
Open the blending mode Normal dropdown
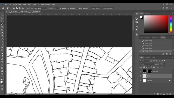147,64
